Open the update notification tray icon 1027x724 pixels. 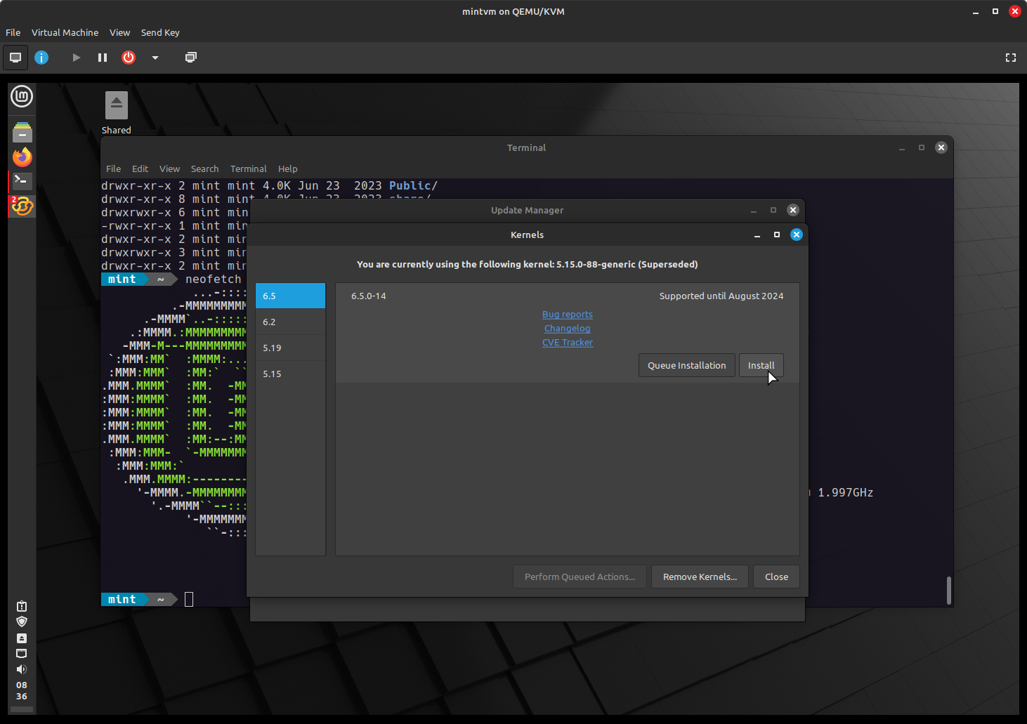click(22, 606)
